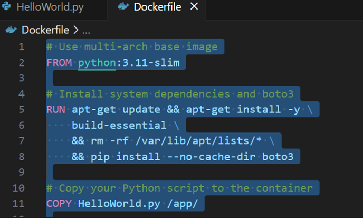Screen dimensions: 363x218
Task: Select the Dockerfile editor tab
Action: click(x=157, y=7)
